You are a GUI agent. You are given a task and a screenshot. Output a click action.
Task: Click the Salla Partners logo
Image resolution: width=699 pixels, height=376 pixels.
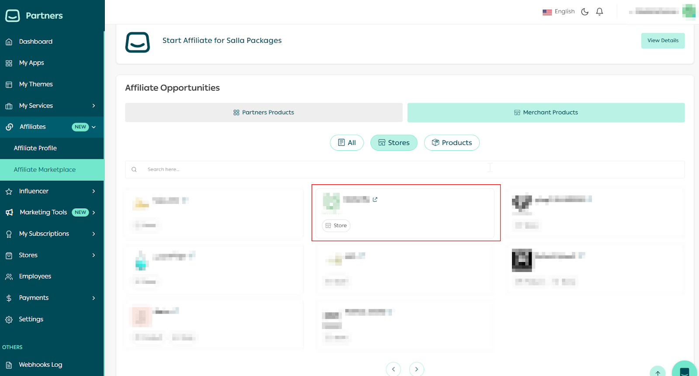(34, 16)
